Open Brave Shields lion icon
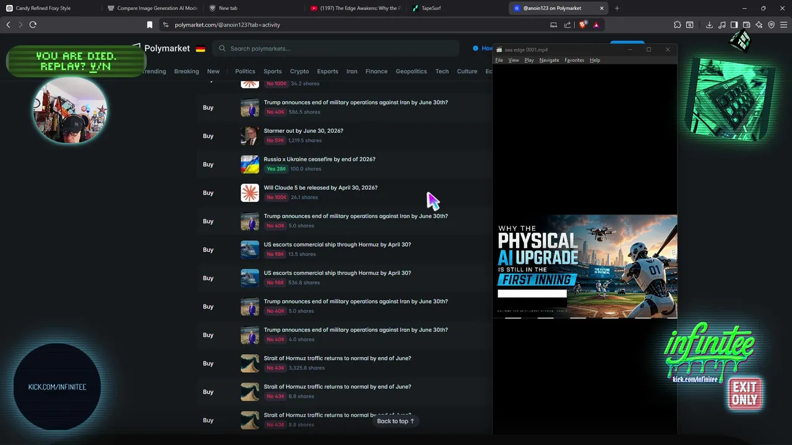The height and width of the screenshot is (445, 792). click(x=582, y=25)
